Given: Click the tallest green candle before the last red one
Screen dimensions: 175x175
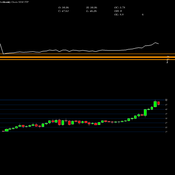Looking at the screenshot, I should tap(155, 104).
